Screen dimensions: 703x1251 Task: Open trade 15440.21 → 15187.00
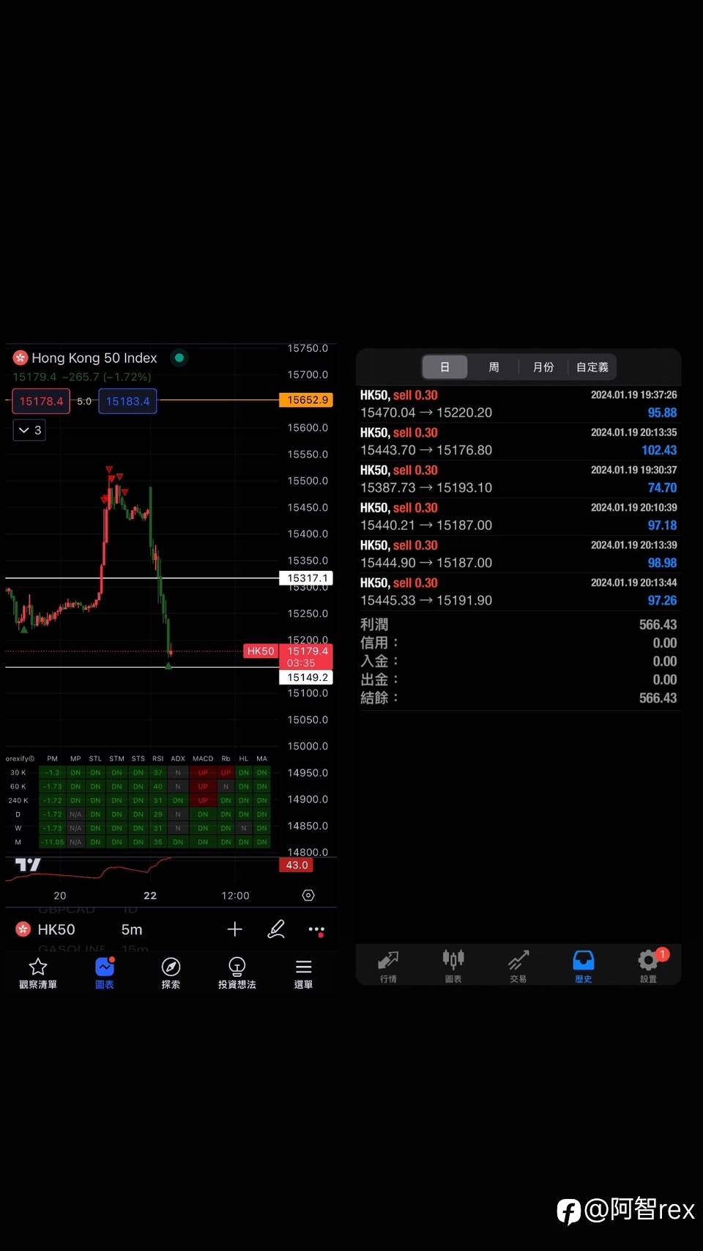518,517
